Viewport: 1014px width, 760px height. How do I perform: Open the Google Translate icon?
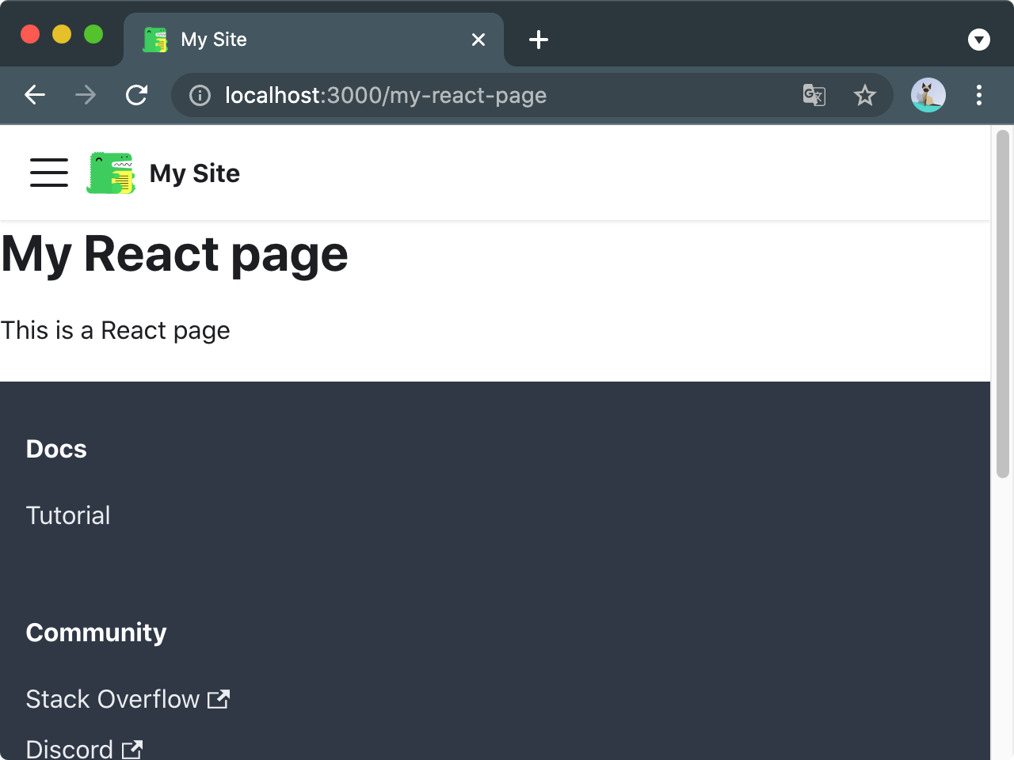point(814,95)
